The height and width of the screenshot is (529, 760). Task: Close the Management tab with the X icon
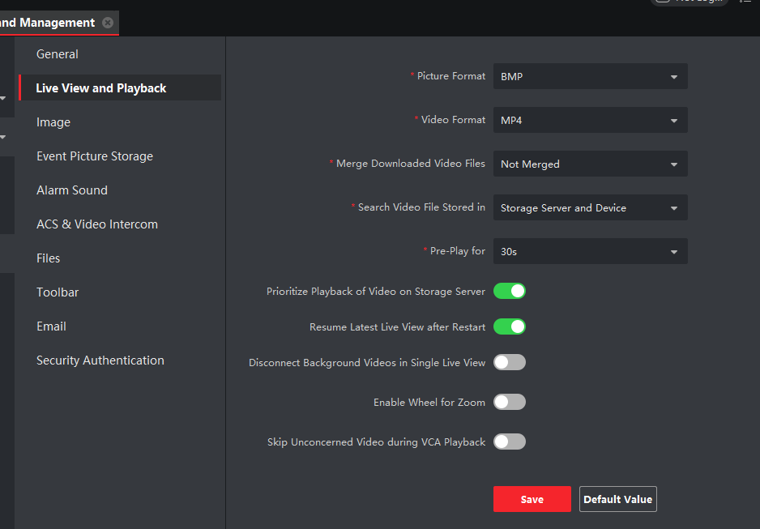coord(108,23)
